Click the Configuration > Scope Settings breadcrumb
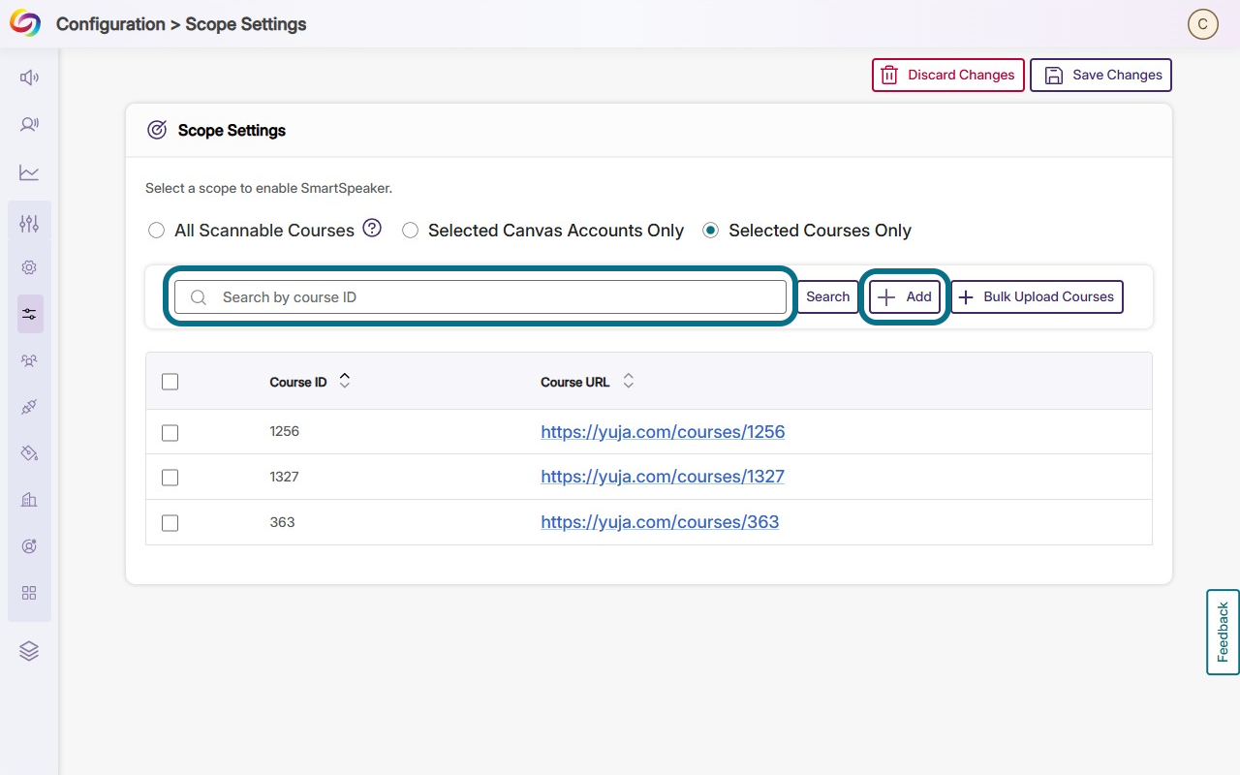Image resolution: width=1240 pixels, height=775 pixels. (181, 24)
